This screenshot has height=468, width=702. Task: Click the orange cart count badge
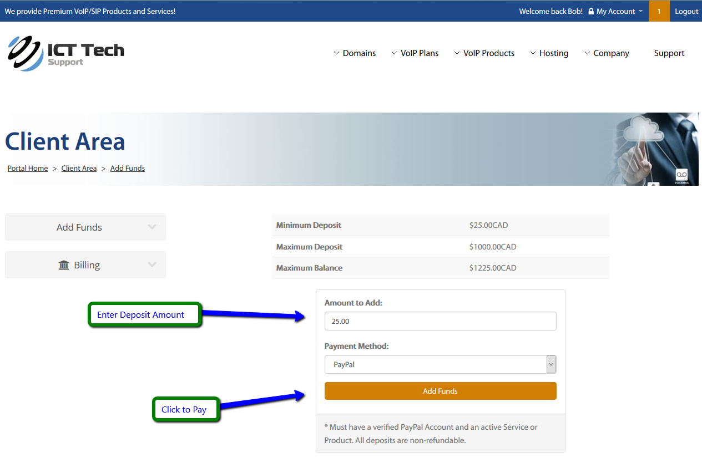coord(659,11)
